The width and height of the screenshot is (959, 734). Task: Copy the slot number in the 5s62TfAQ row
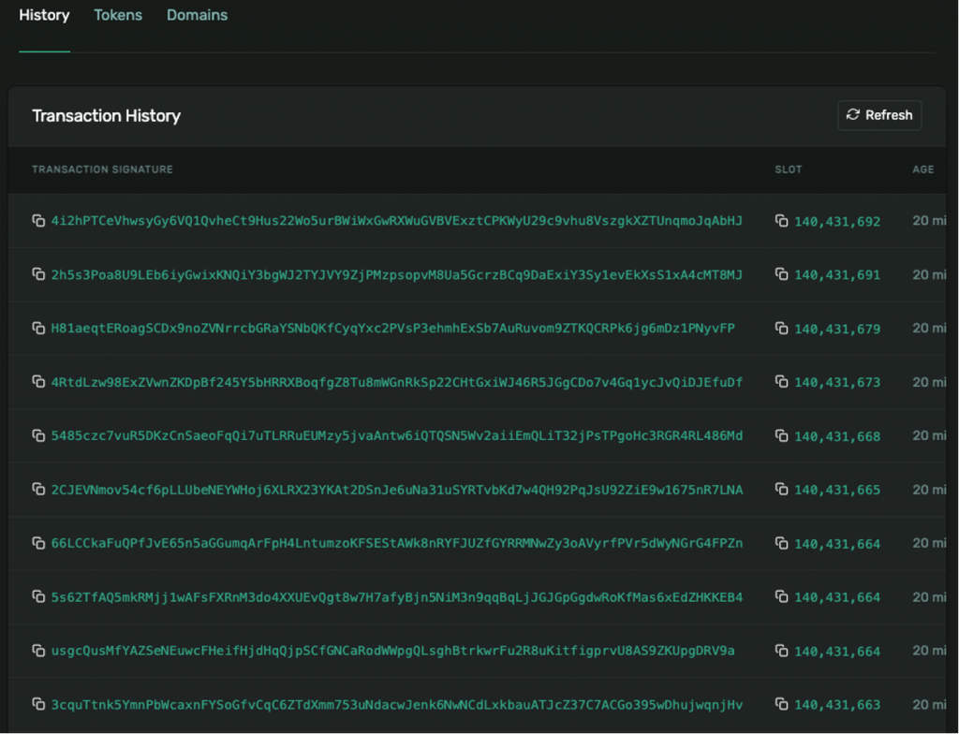[x=782, y=596]
